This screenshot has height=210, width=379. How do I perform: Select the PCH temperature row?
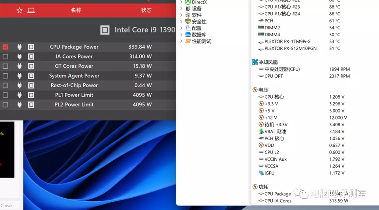299,21
